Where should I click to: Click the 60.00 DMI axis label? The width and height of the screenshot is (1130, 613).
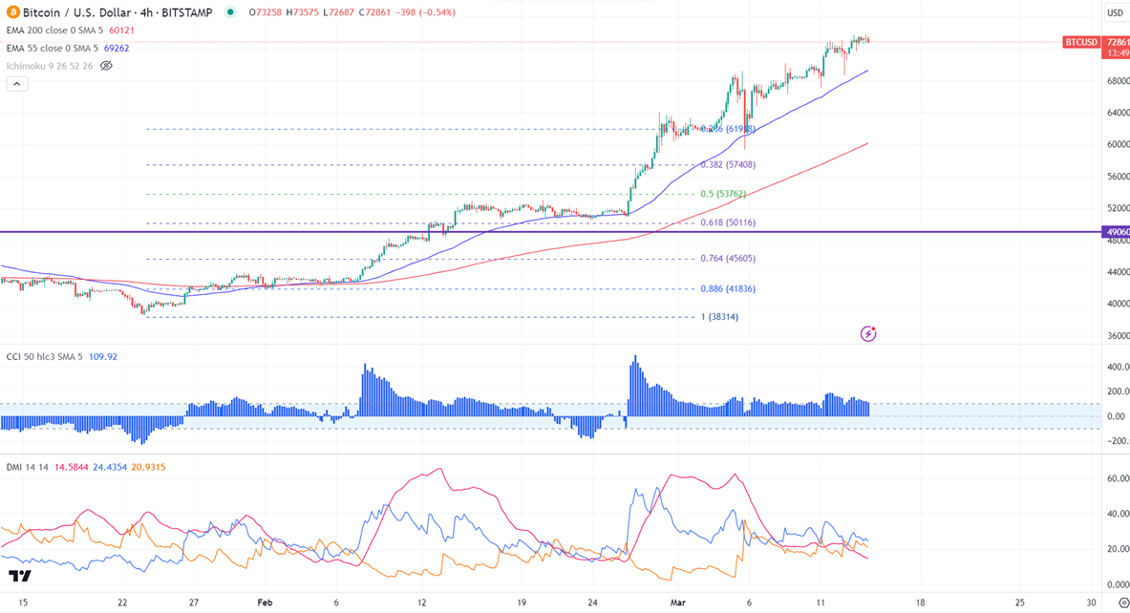(1118, 479)
